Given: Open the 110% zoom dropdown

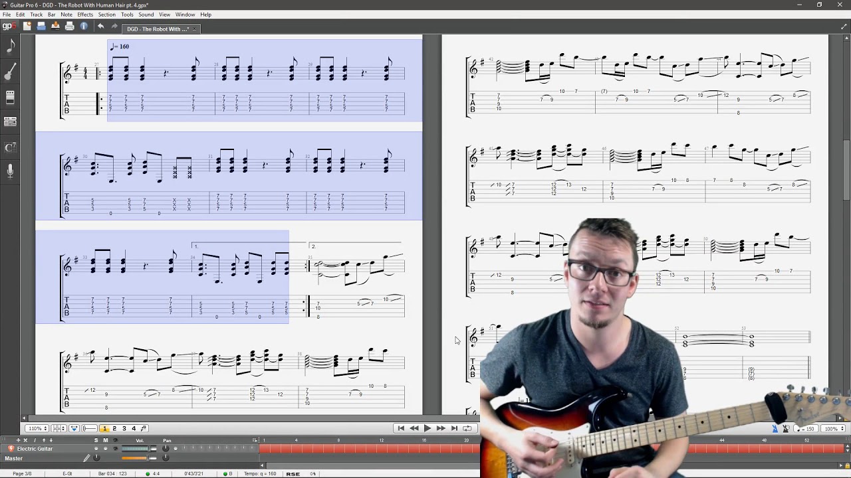Looking at the screenshot, I should click(x=37, y=428).
